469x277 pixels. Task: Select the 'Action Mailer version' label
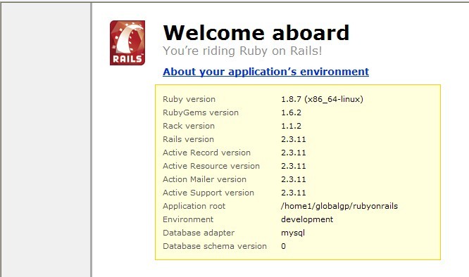[205, 179]
